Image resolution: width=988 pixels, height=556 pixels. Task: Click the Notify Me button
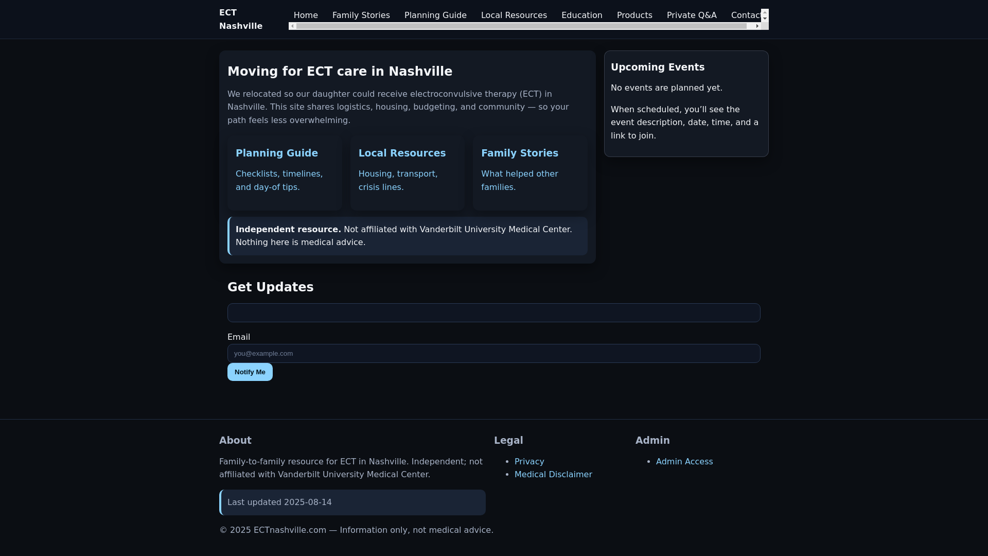[x=250, y=372]
